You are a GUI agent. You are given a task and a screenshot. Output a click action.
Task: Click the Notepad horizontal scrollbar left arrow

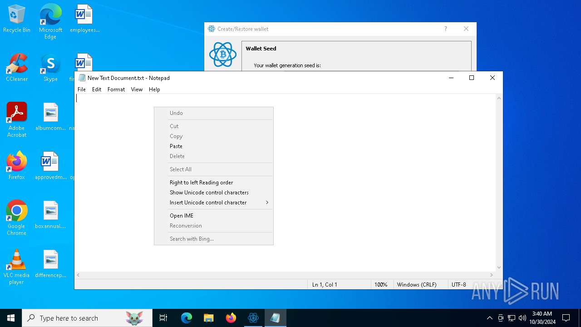click(79, 275)
